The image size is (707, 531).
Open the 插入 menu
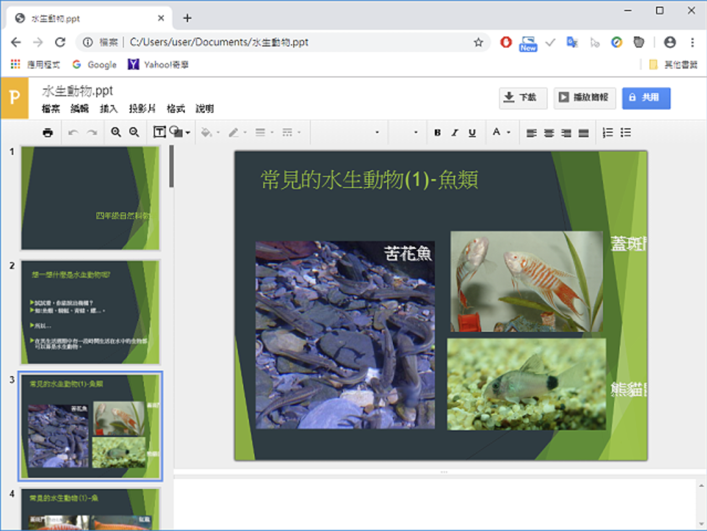pyautogui.click(x=108, y=108)
